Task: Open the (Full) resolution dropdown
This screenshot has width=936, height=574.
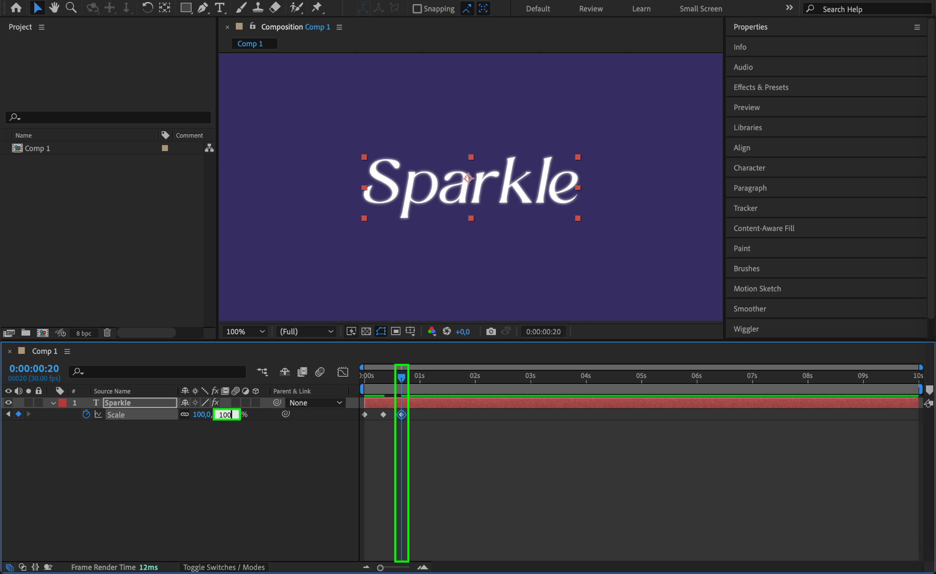Action: pos(306,332)
